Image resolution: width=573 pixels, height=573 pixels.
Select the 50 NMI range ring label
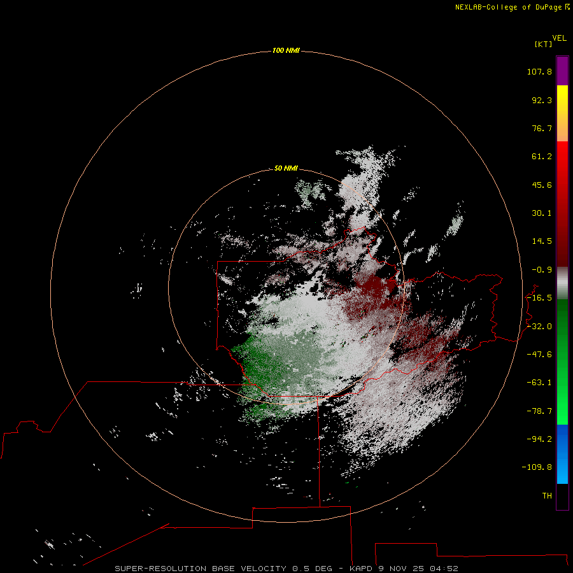(286, 168)
